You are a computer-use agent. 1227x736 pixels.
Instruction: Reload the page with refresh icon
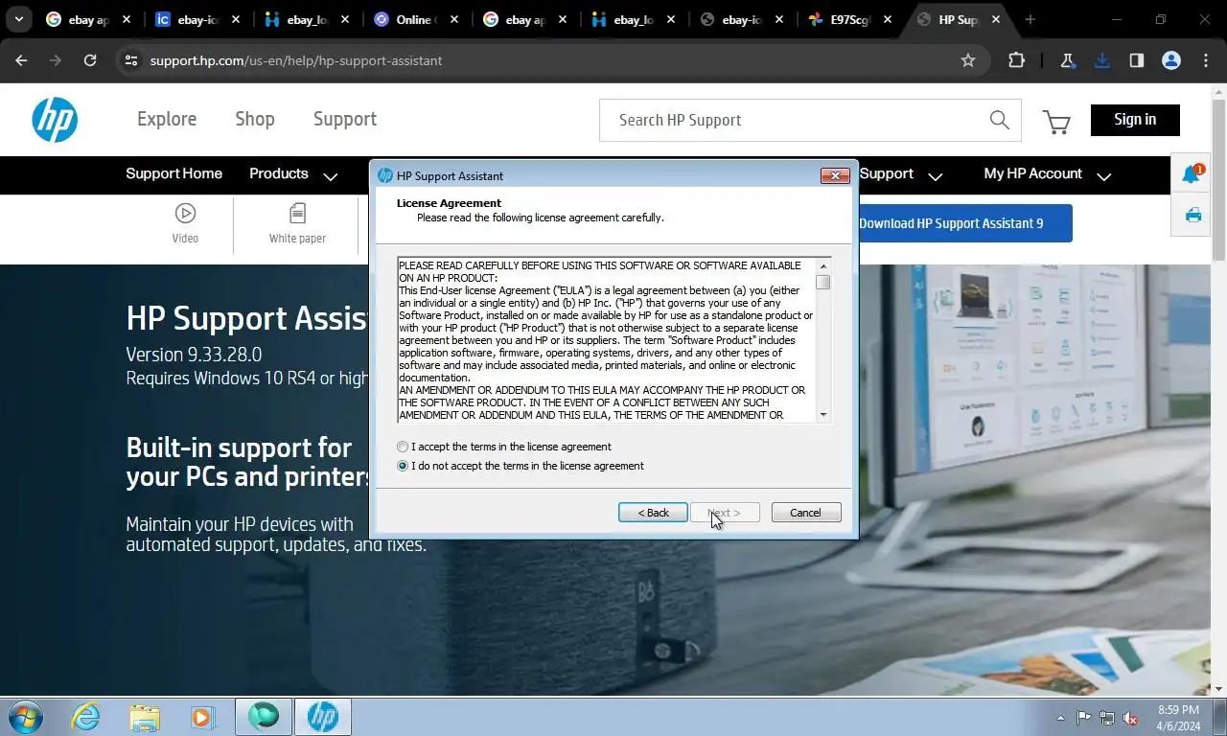coord(90,60)
